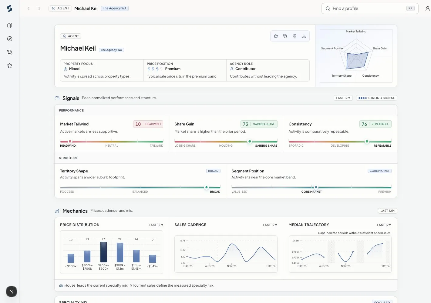Image resolution: width=431 pixels, height=303 pixels.
Task: Click the location pin icon
Action: [295, 36]
